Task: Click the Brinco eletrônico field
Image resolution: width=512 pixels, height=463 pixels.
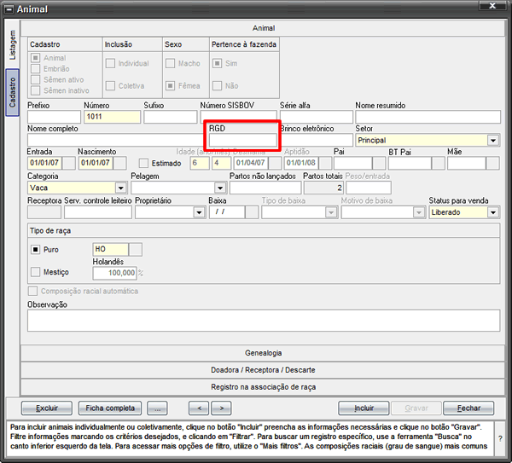Action: point(317,141)
